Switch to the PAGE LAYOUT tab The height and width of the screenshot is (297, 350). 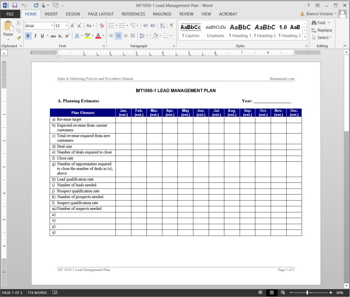[101, 14]
